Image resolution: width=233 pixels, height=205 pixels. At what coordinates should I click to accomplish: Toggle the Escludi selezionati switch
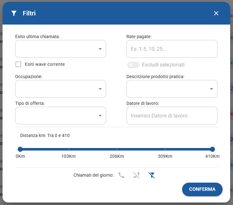point(133,65)
